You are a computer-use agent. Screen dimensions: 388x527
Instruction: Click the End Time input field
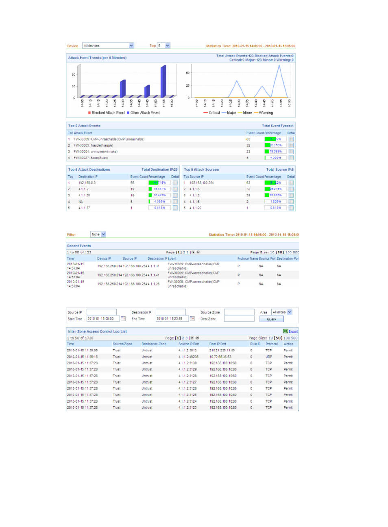point(172,319)
